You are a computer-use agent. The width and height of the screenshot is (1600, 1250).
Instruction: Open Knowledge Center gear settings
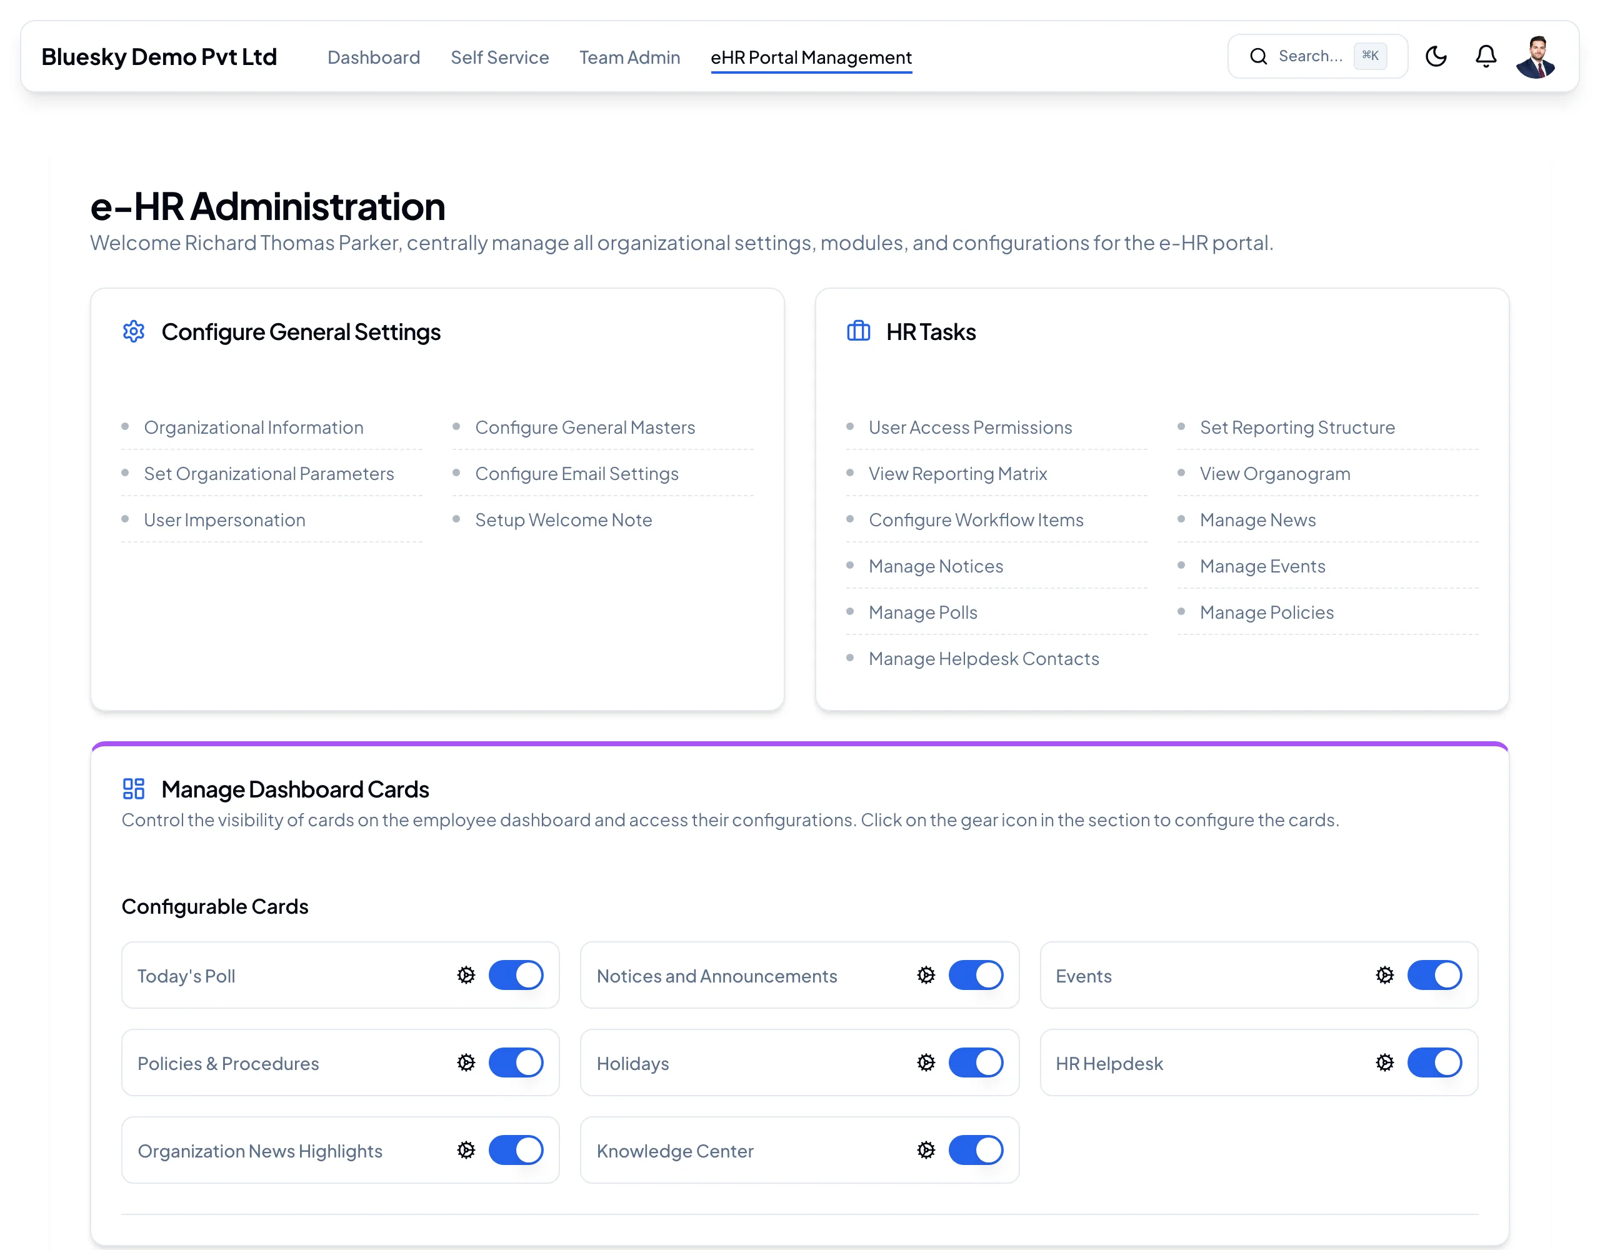(x=926, y=1151)
